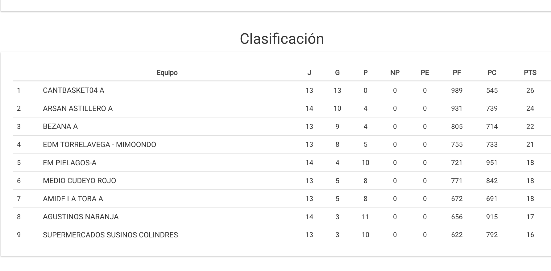551x271 pixels.
Task: Click CANTBASKET04 A's 26 points value
Action: [x=530, y=90]
